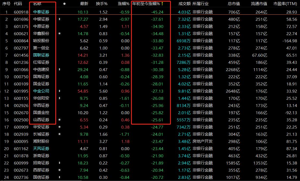Click the P/E value 87.34
Image resolution: width=300 pixels, height=181 pixels.
[x=292, y=149]
